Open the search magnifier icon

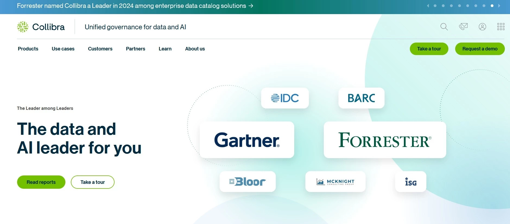coord(444,27)
